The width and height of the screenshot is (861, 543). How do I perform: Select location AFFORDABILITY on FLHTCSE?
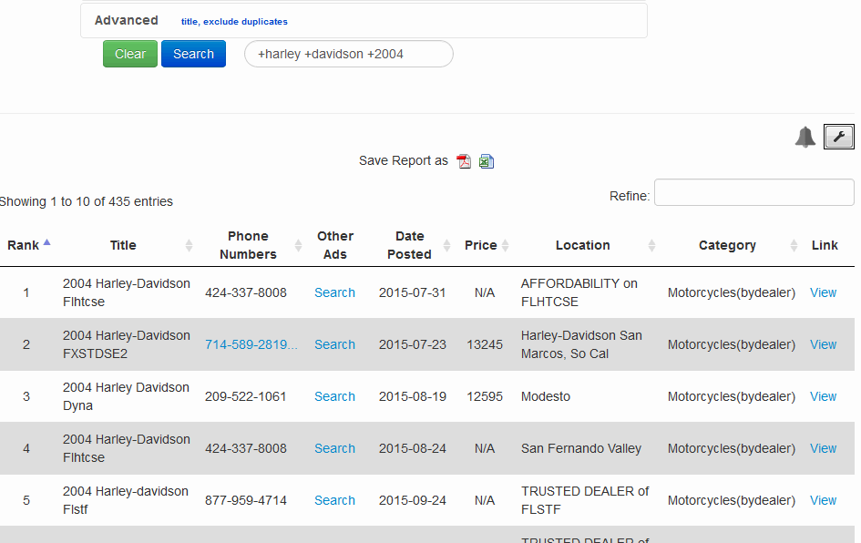point(579,292)
